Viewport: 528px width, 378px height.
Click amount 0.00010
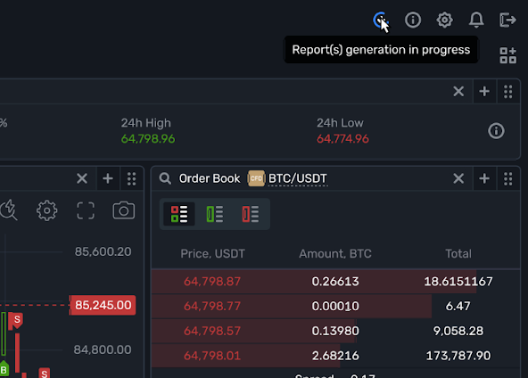click(335, 306)
